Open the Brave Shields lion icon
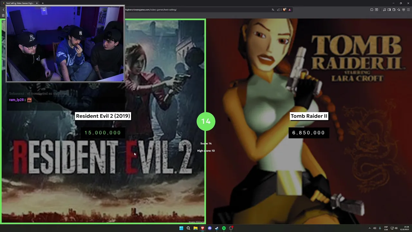 (x=285, y=10)
